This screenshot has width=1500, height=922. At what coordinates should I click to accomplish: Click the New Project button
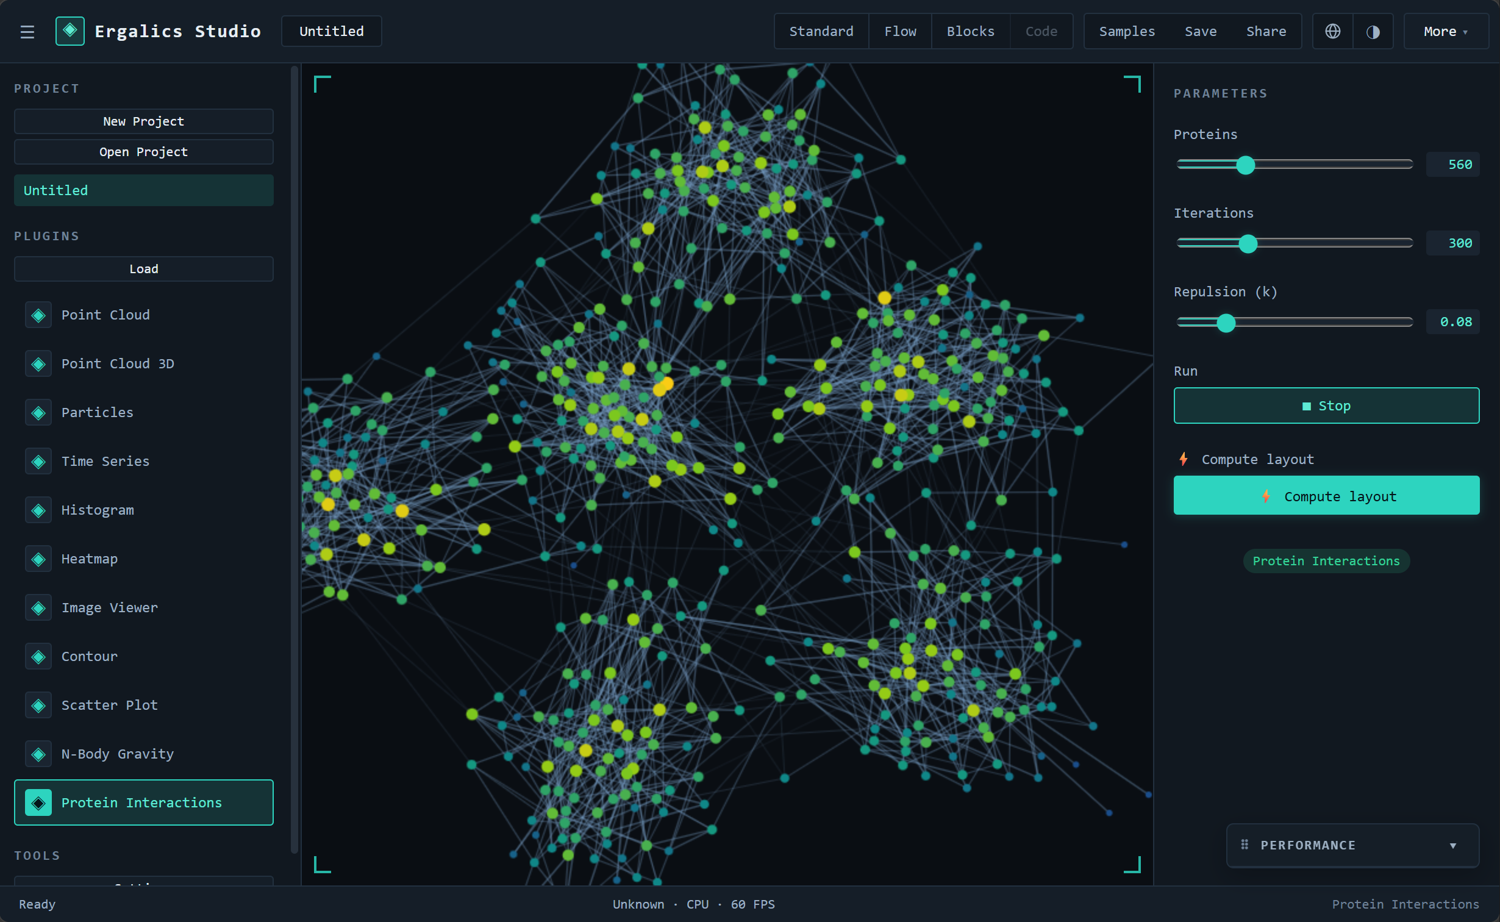pyautogui.click(x=143, y=121)
